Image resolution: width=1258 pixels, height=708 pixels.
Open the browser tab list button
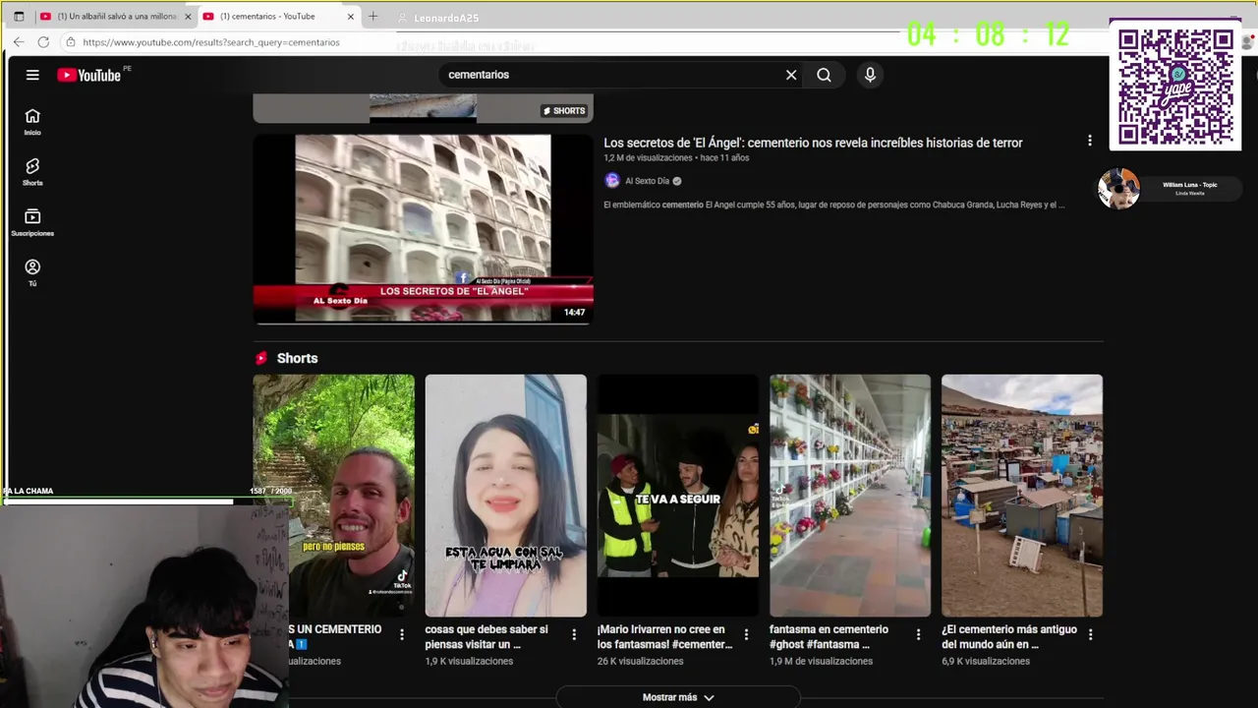18,17
